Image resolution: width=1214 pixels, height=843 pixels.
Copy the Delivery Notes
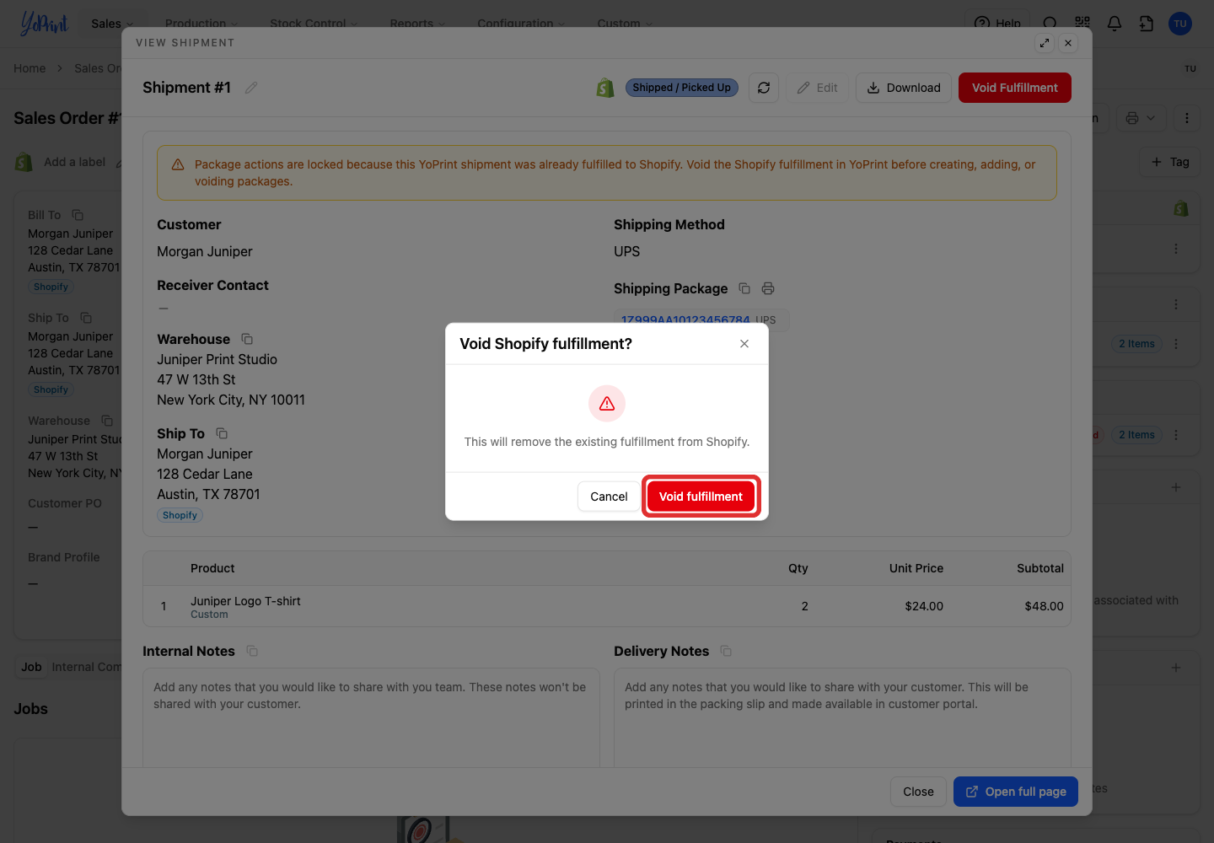tap(726, 651)
